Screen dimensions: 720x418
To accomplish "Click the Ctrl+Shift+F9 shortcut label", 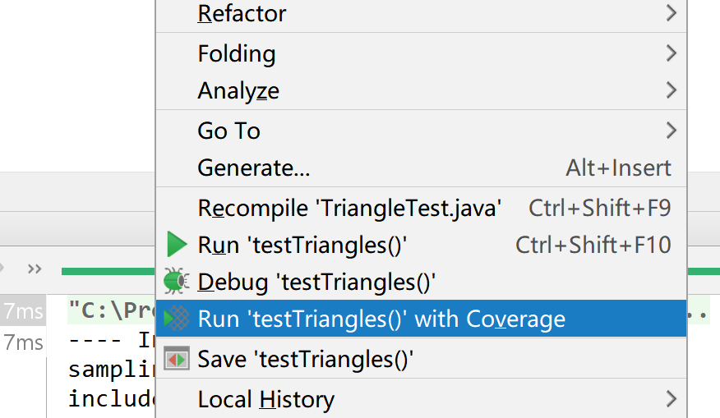I will coord(599,208).
